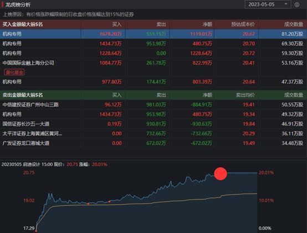Click the 广发证券龙口港城大道 seller entry
The height and width of the screenshot is (233, 307).
coord(25,143)
